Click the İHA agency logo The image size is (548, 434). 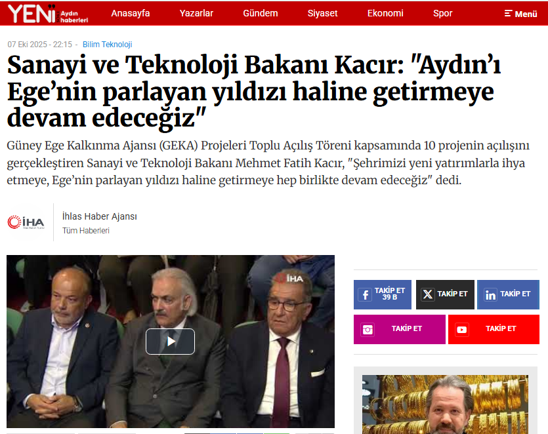tap(26, 222)
